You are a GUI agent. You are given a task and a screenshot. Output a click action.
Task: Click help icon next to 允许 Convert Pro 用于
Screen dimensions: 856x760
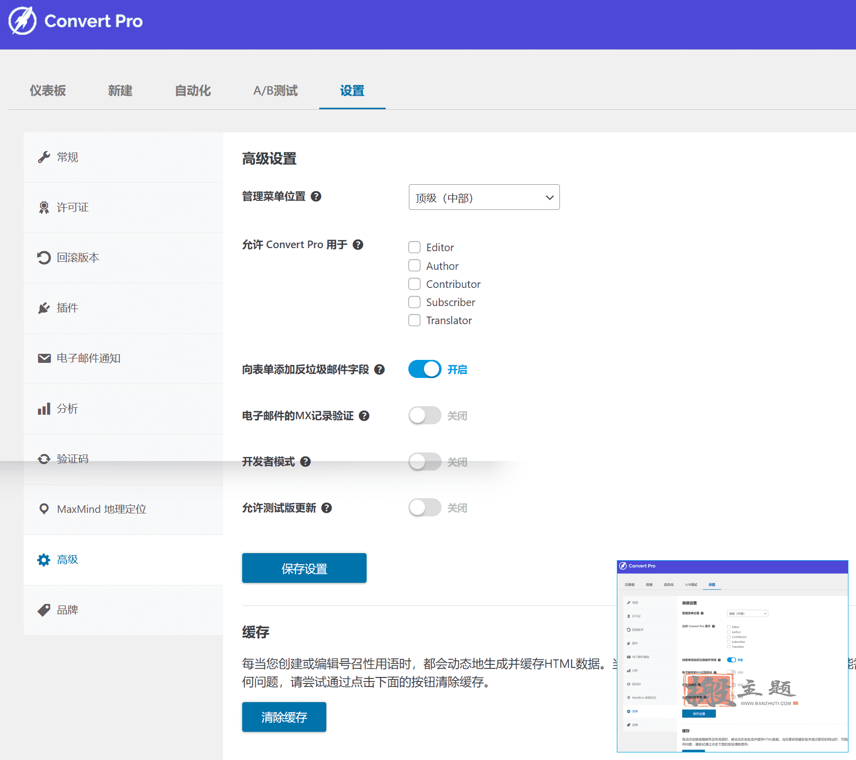click(x=358, y=245)
